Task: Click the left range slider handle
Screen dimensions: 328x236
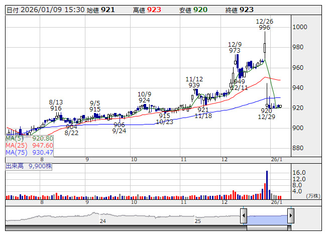Action: click(244, 216)
